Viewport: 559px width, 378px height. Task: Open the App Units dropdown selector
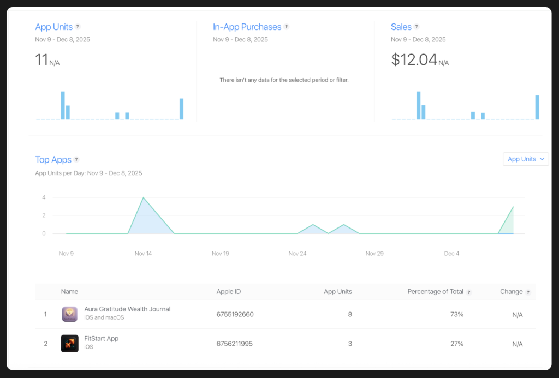pyautogui.click(x=526, y=159)
